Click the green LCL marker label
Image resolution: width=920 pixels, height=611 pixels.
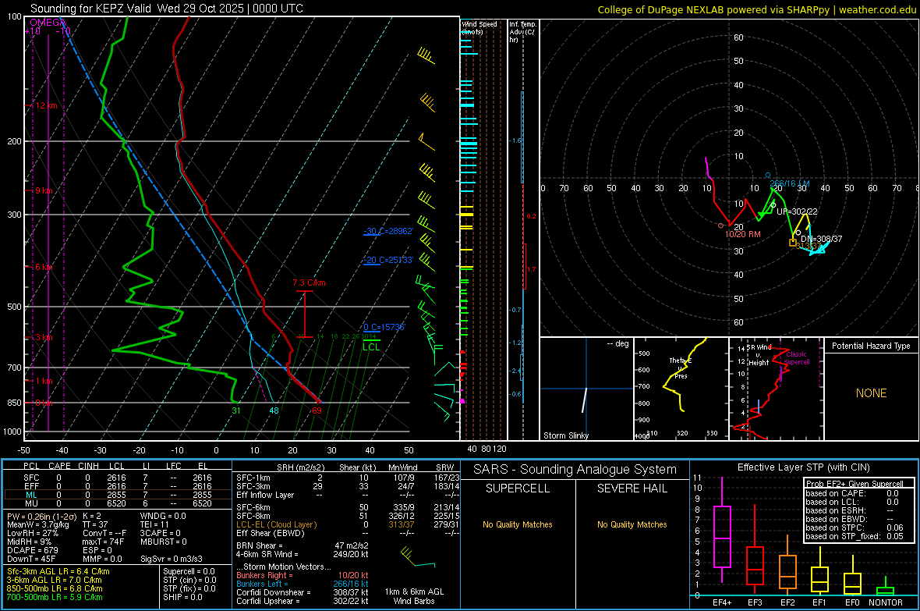pos(371,347)
